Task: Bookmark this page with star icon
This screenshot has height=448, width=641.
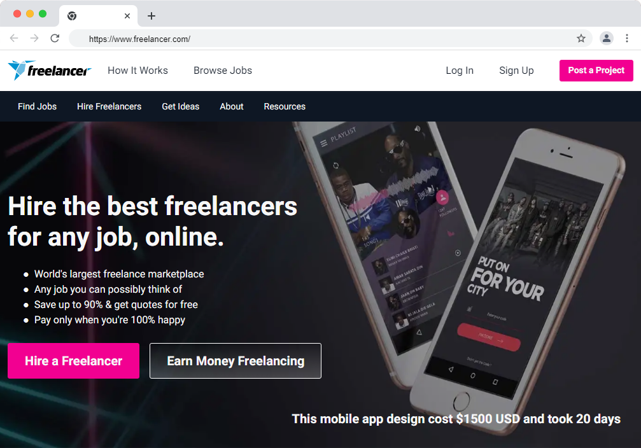Action: [581, 38]
